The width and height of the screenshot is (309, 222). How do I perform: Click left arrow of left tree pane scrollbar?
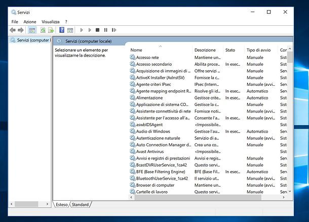coord(12,204)
